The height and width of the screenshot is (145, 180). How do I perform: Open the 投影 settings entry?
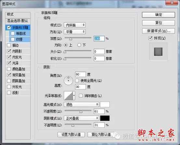[x=16, y=93]
